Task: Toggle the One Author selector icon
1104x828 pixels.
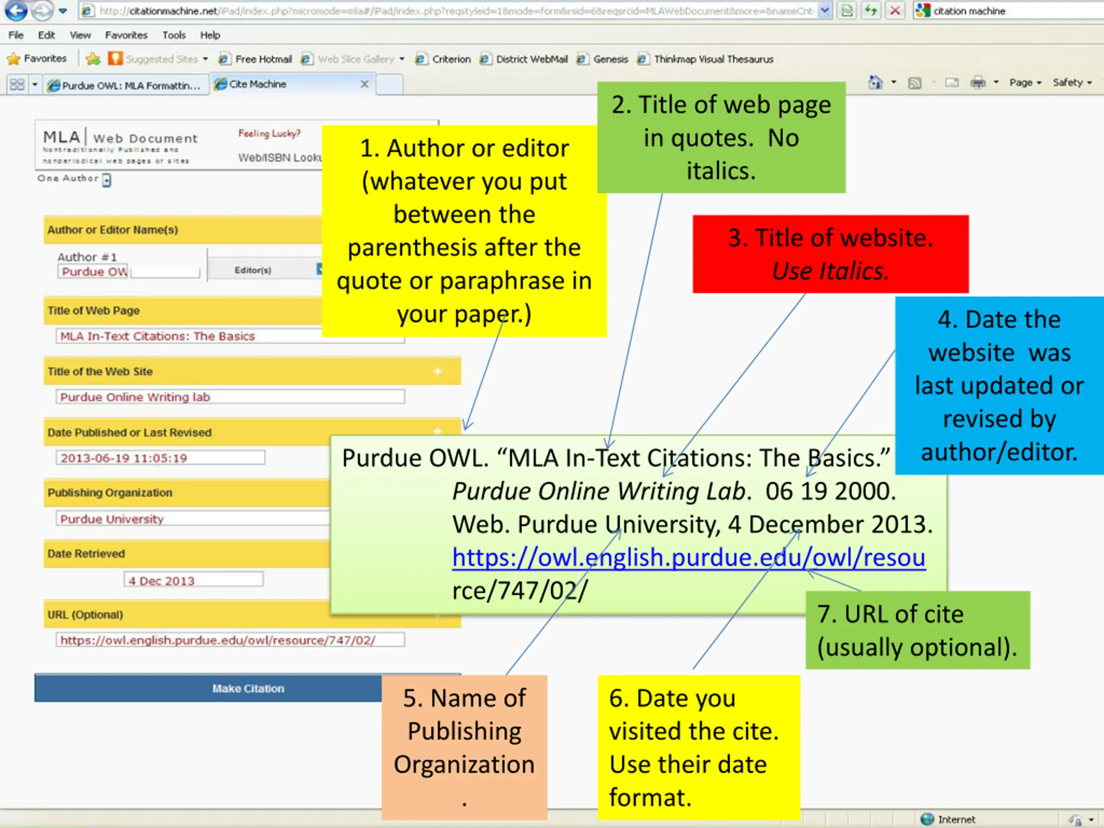Action: 107,180
